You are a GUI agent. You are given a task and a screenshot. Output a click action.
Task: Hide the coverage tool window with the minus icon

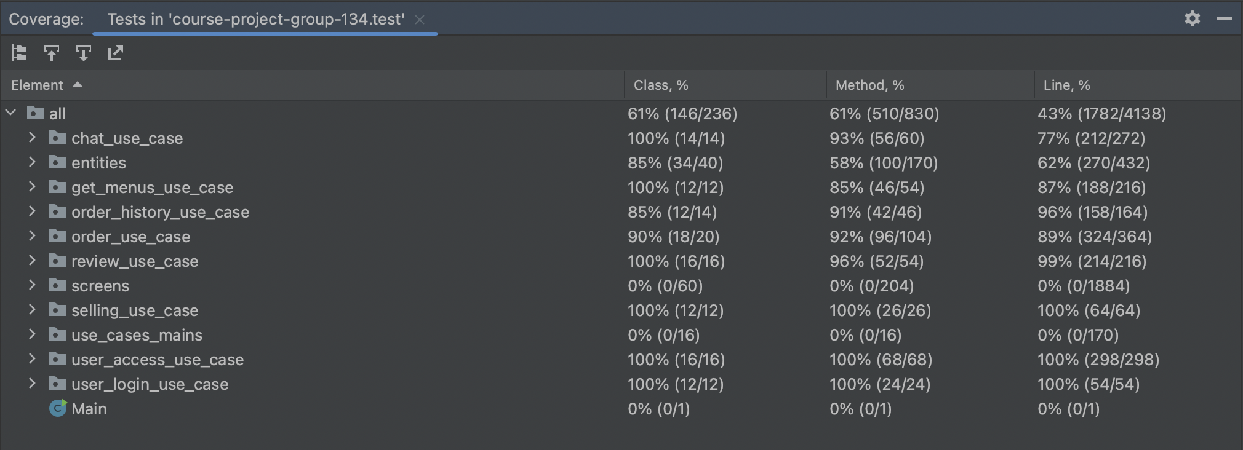pos(1225,18)
